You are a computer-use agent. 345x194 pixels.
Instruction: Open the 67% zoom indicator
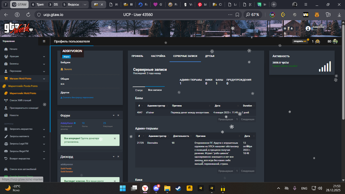(253, 15)
